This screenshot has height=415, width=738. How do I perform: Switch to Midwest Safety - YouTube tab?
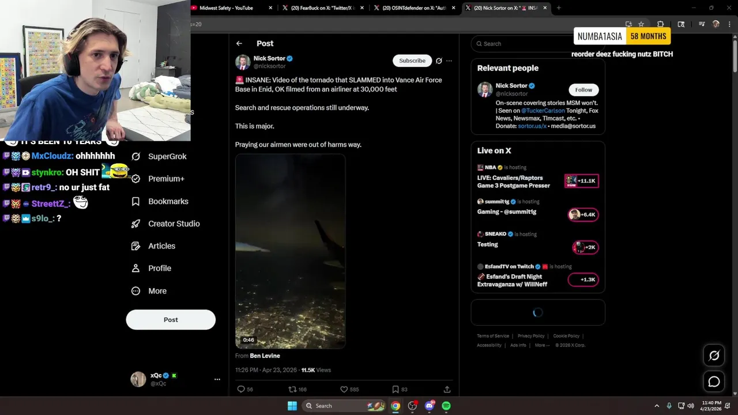click(x=226, y=8)
